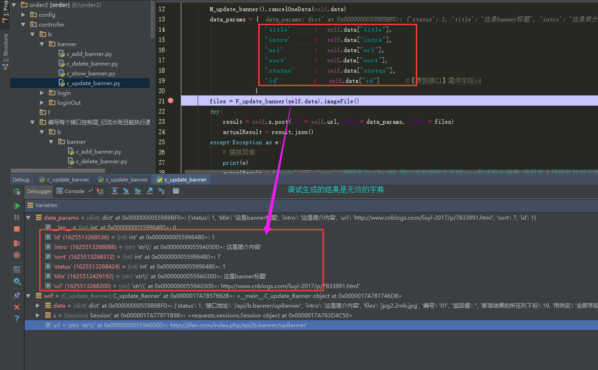598x370 pixels.
Task: Expand the login folder
Action: [x=42, y=93]
